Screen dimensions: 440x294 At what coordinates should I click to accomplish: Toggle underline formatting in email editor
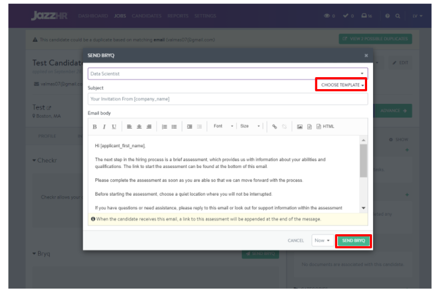(x=114, y=127)
